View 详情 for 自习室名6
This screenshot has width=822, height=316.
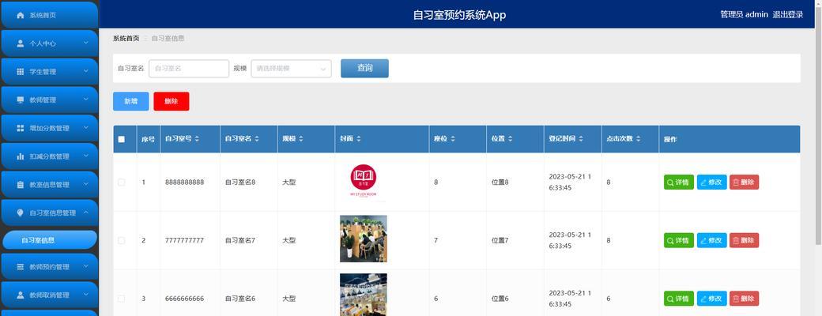click(x=678, y=299)
